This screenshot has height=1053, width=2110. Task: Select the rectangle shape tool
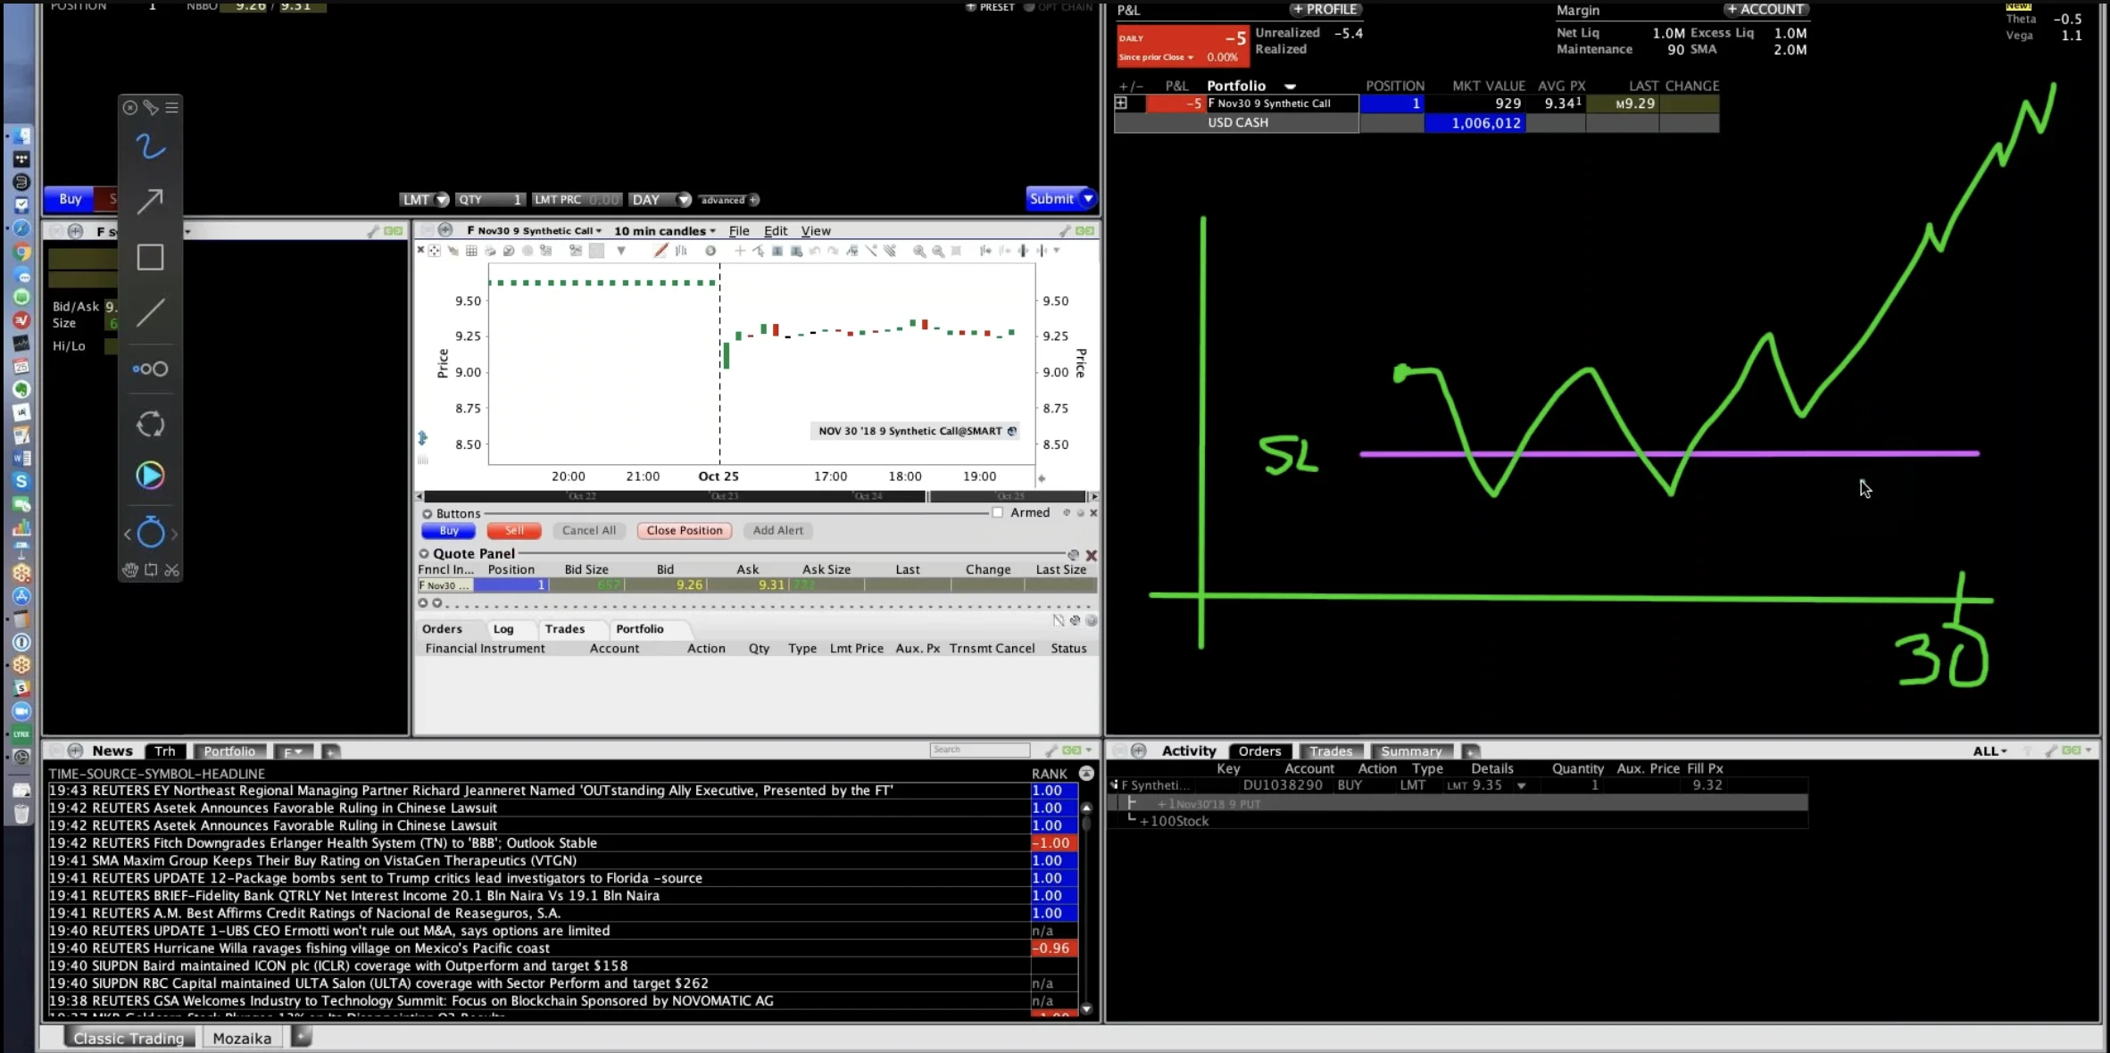[x=150, y=257]
